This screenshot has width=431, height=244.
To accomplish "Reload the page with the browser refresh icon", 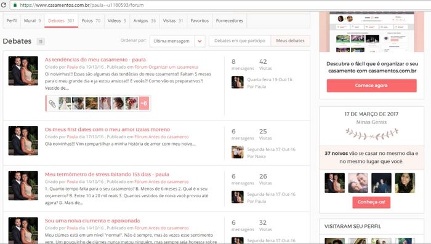I will 3,5.
